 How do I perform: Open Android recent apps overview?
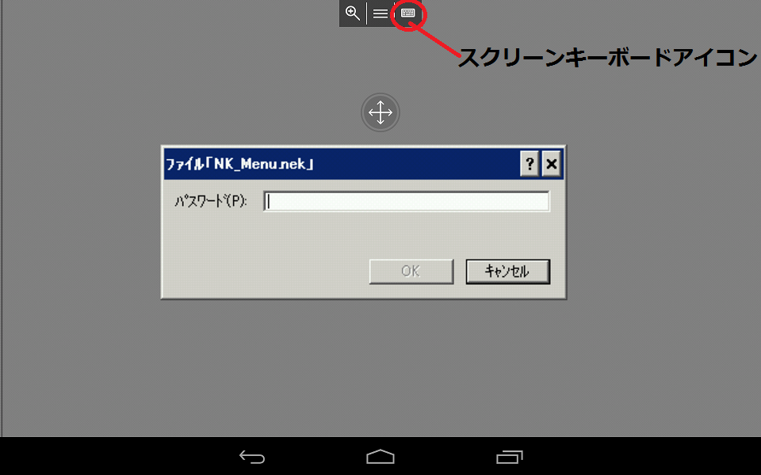point(509,457)
